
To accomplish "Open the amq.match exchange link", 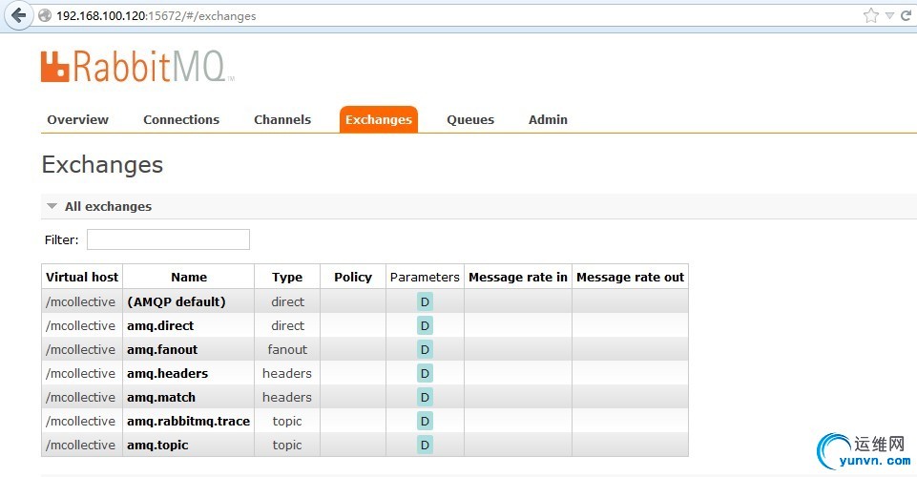I will [161, 398].
